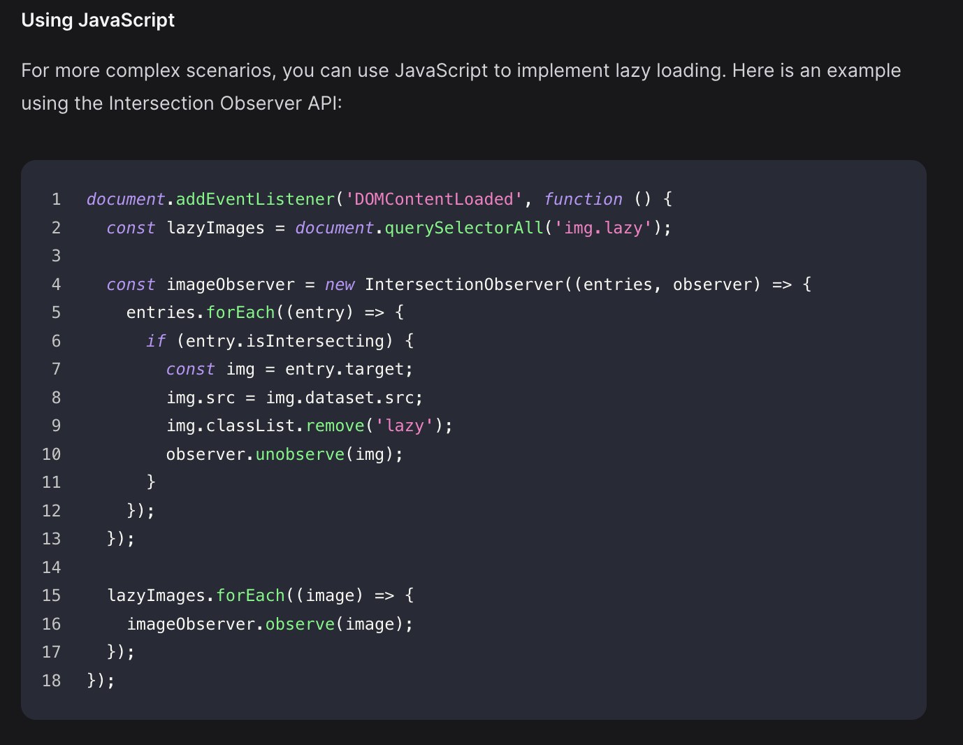Click 'imageObserver' on code line 4
The width and height of the screenshot is (963, 745).
pyautogui.click(x=231, y=284)
